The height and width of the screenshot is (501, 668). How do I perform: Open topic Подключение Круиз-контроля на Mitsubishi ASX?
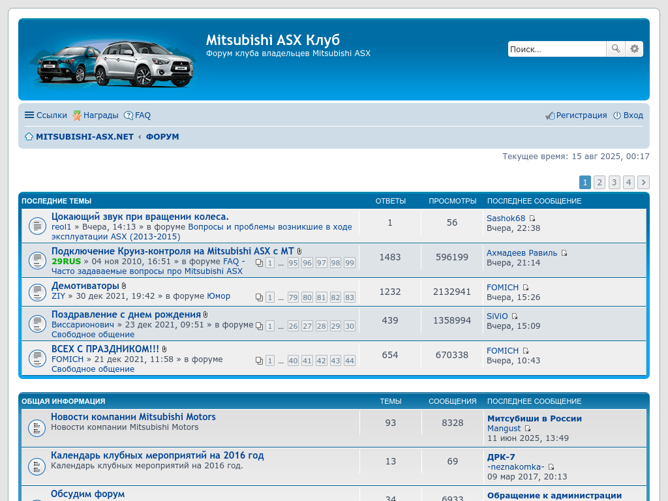tap(172, 251)
